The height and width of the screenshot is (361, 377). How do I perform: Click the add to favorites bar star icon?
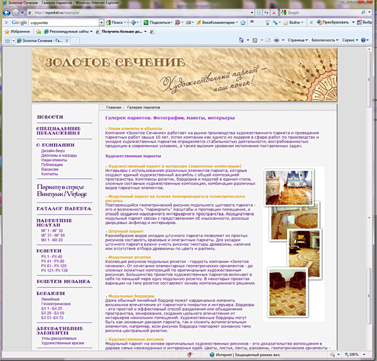[x=38, y=31]
